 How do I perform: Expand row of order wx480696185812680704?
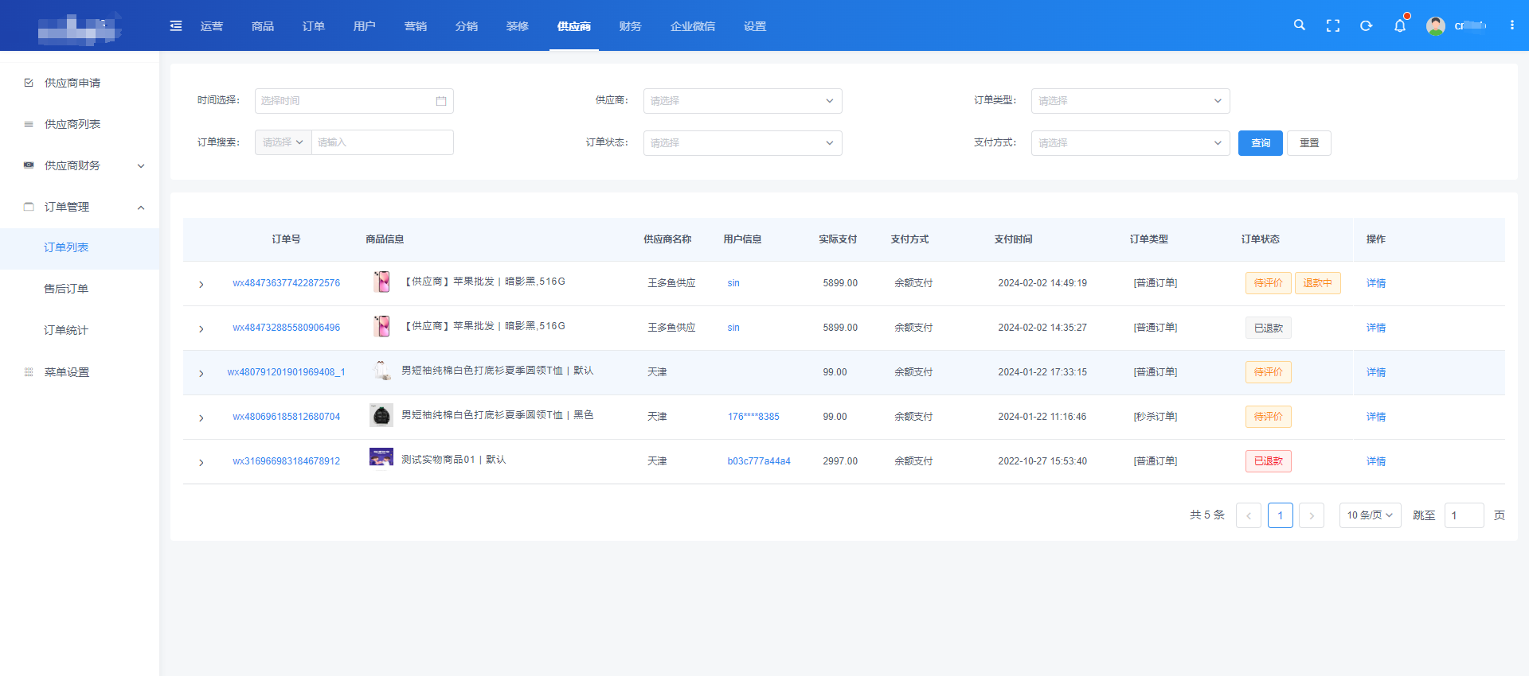tap(201, 418)
